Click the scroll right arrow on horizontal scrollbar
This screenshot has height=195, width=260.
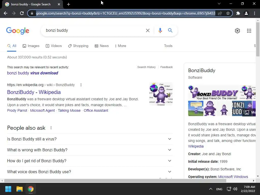[254, 181]
